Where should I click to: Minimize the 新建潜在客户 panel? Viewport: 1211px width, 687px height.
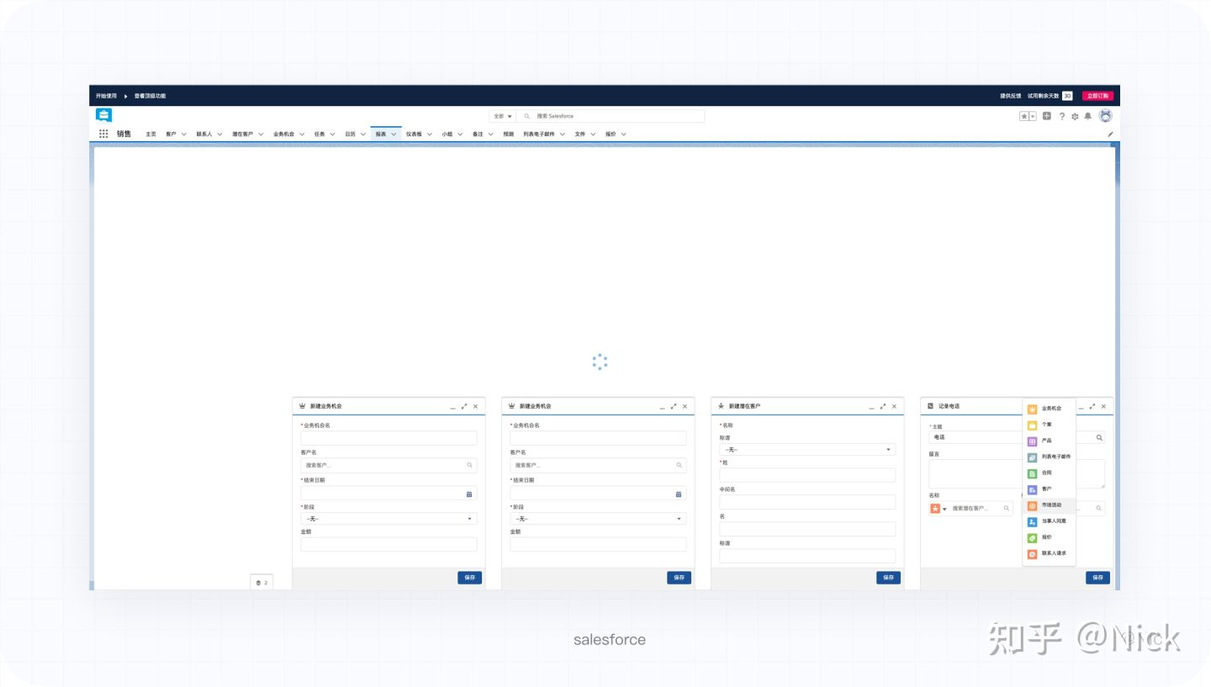(x=872, y=407)
